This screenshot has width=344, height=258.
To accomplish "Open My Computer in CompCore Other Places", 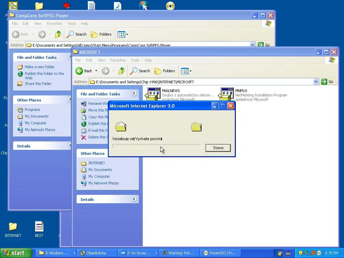I will [x=36, y=123].
